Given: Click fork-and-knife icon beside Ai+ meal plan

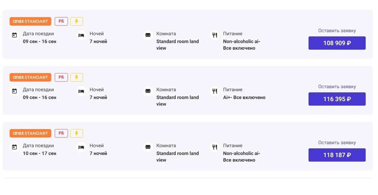Looking at the screenshot, I should (215, 91).
